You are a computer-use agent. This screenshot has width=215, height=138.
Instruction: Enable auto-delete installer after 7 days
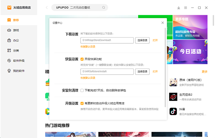pyautogui.click(x=82, y=90)
